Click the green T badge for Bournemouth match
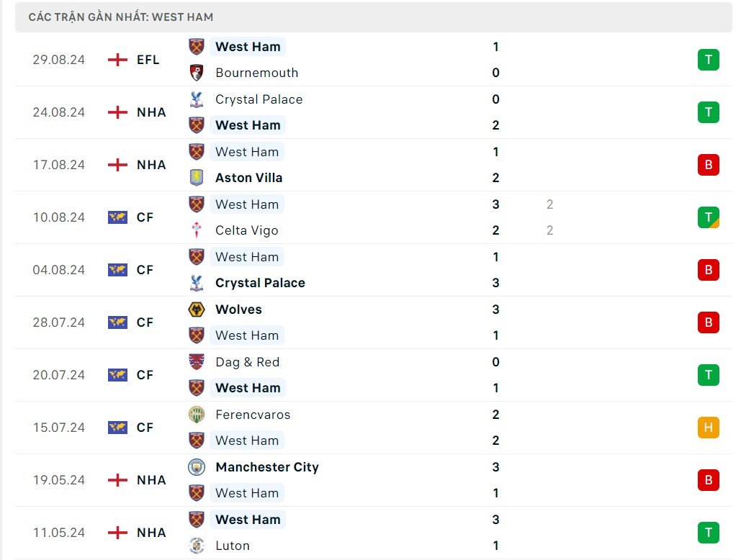The image size is (741, 560). point(708,60)
